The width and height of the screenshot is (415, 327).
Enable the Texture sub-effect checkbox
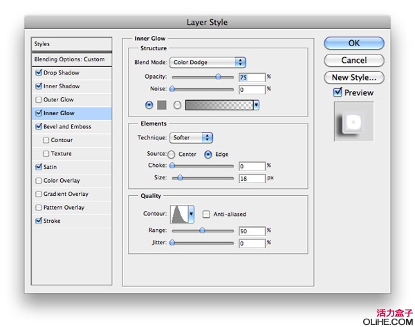tap(46, 153)
